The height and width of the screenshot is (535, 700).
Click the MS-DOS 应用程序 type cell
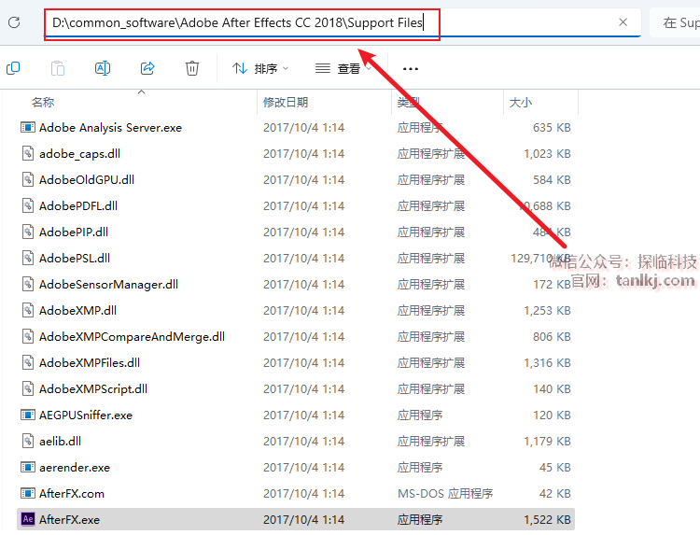pos(445,494)
